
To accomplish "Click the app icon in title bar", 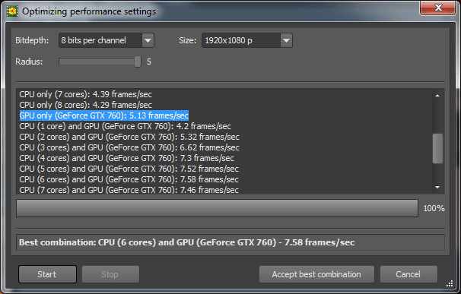I will tap(12, 11).
